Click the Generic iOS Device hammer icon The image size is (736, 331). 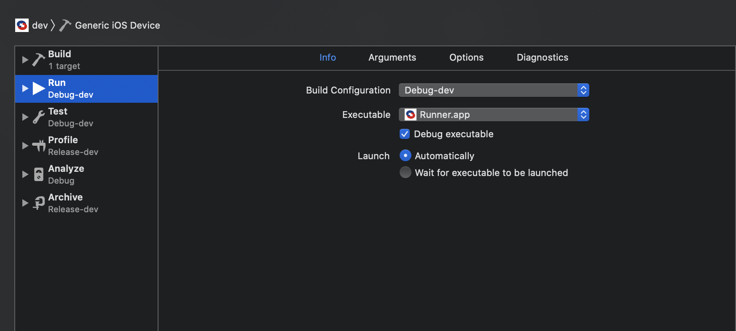65,26
